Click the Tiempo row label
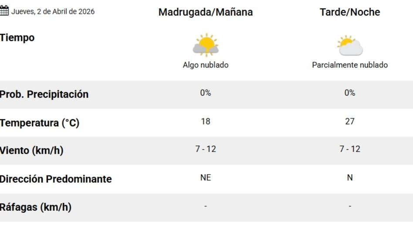The image size is (413, 232). tap(17, 38)
